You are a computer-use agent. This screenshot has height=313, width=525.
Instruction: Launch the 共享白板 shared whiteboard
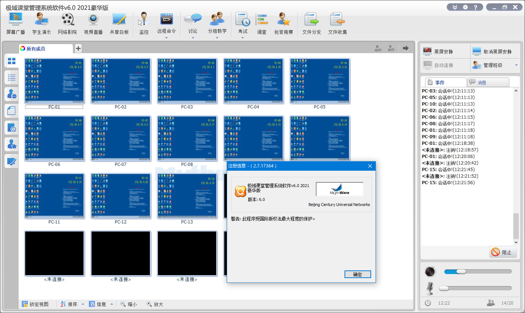click(119, 24)
